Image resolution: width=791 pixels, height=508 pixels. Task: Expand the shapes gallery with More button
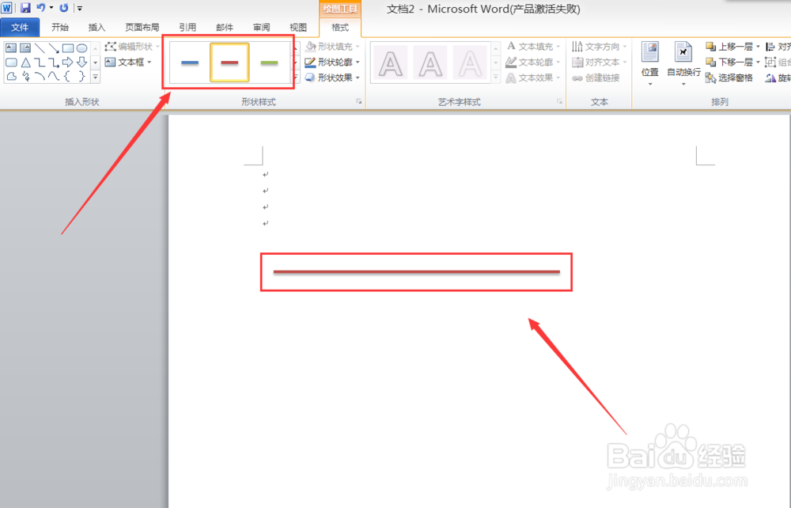click(x=96, y=77)
